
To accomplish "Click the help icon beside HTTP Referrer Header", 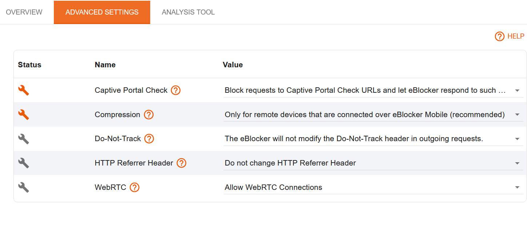I will 181,163.
